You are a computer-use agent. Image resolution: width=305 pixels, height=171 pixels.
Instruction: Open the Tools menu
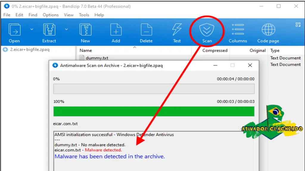(84, 15)
